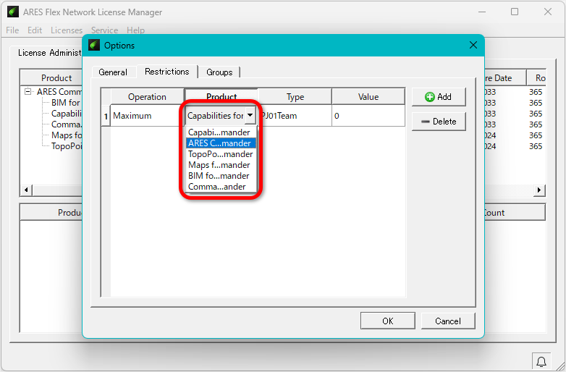566x372 pixels.
Task: Select 'Comma...ander' in the dropdown list
Action: click(x=221, y=187)
